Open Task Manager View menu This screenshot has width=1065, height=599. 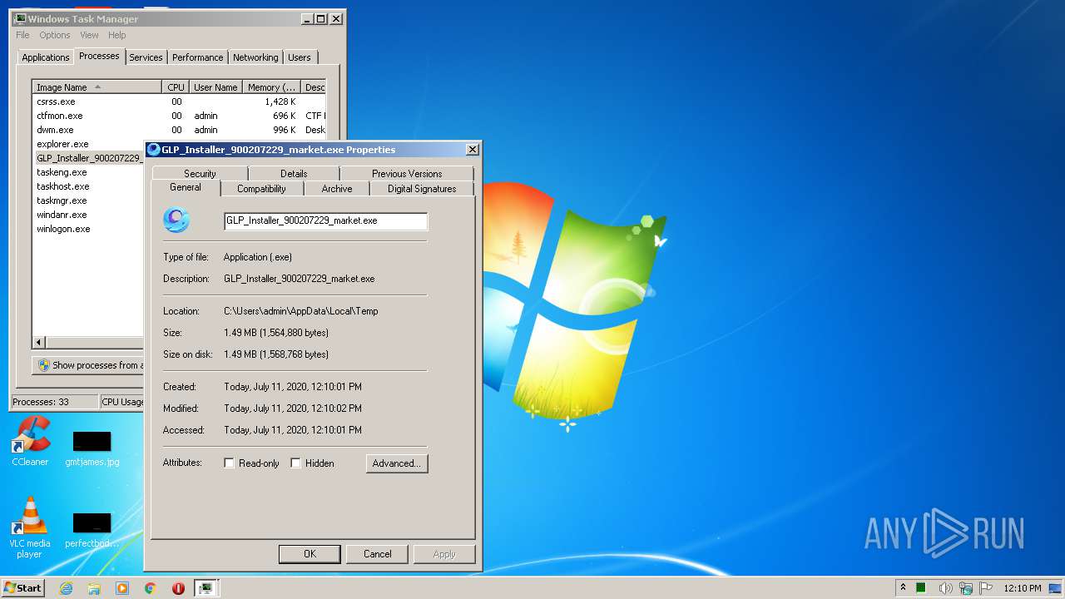pos(89,35)
